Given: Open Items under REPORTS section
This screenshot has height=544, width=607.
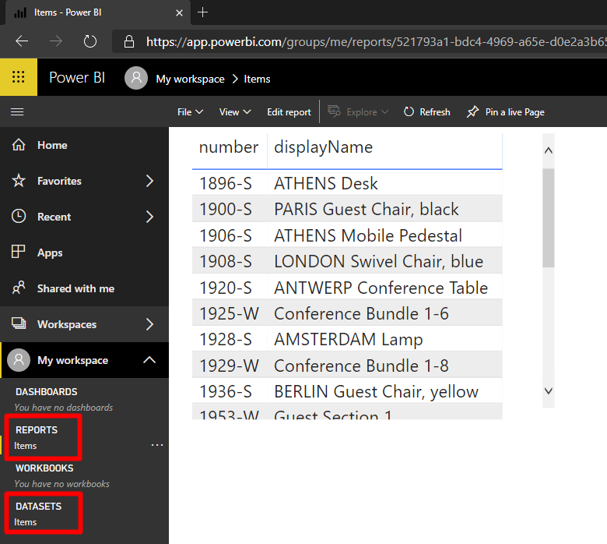Looking at the screenshot, I should [x=26, y=446].
